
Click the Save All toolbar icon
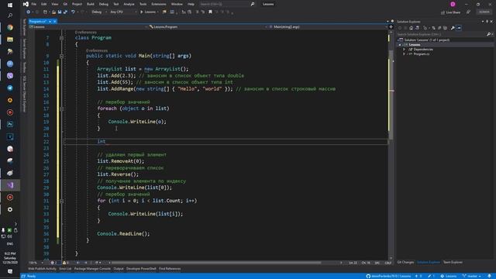[x=65, y=12]
